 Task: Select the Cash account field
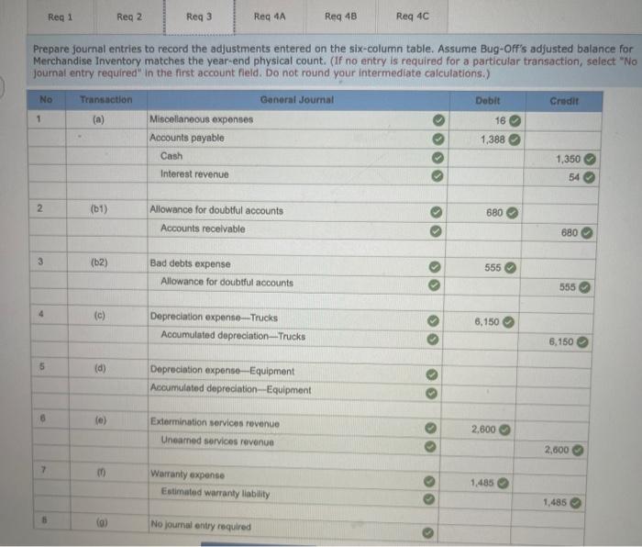[x=297, y=157]
